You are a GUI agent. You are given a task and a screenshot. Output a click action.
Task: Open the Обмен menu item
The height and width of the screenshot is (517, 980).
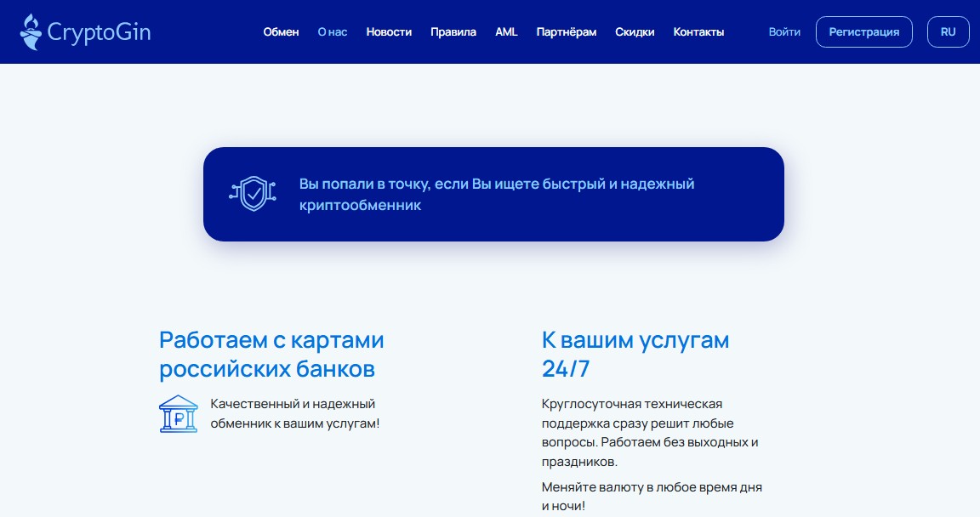(281, 31)
